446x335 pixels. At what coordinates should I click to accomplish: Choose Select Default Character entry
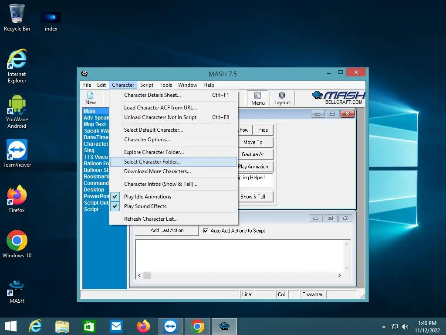173,130
